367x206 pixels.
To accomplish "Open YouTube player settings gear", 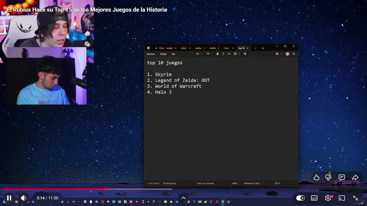I will point(328,198).
